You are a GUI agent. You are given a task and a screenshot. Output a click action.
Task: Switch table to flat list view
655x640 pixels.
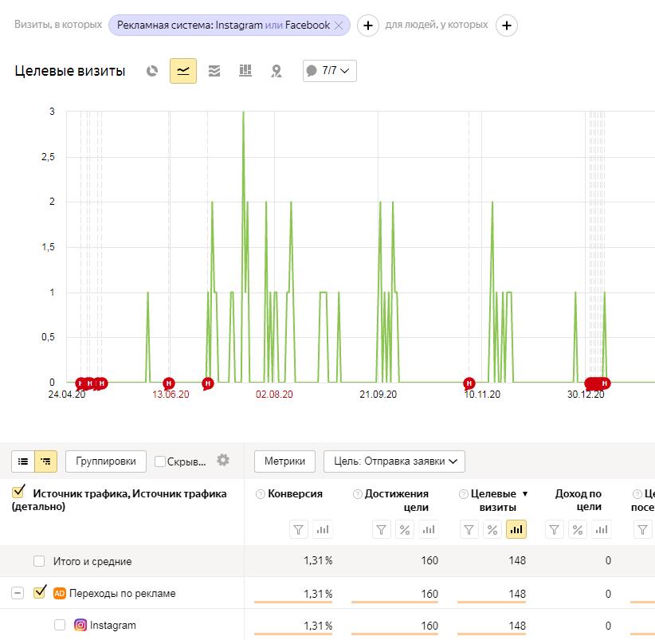point(23,461)
